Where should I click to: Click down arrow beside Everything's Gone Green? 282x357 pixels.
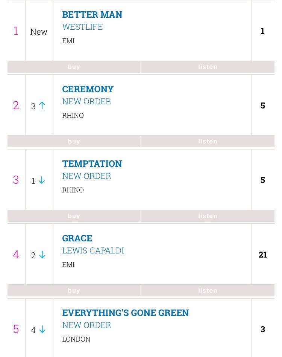42,330
